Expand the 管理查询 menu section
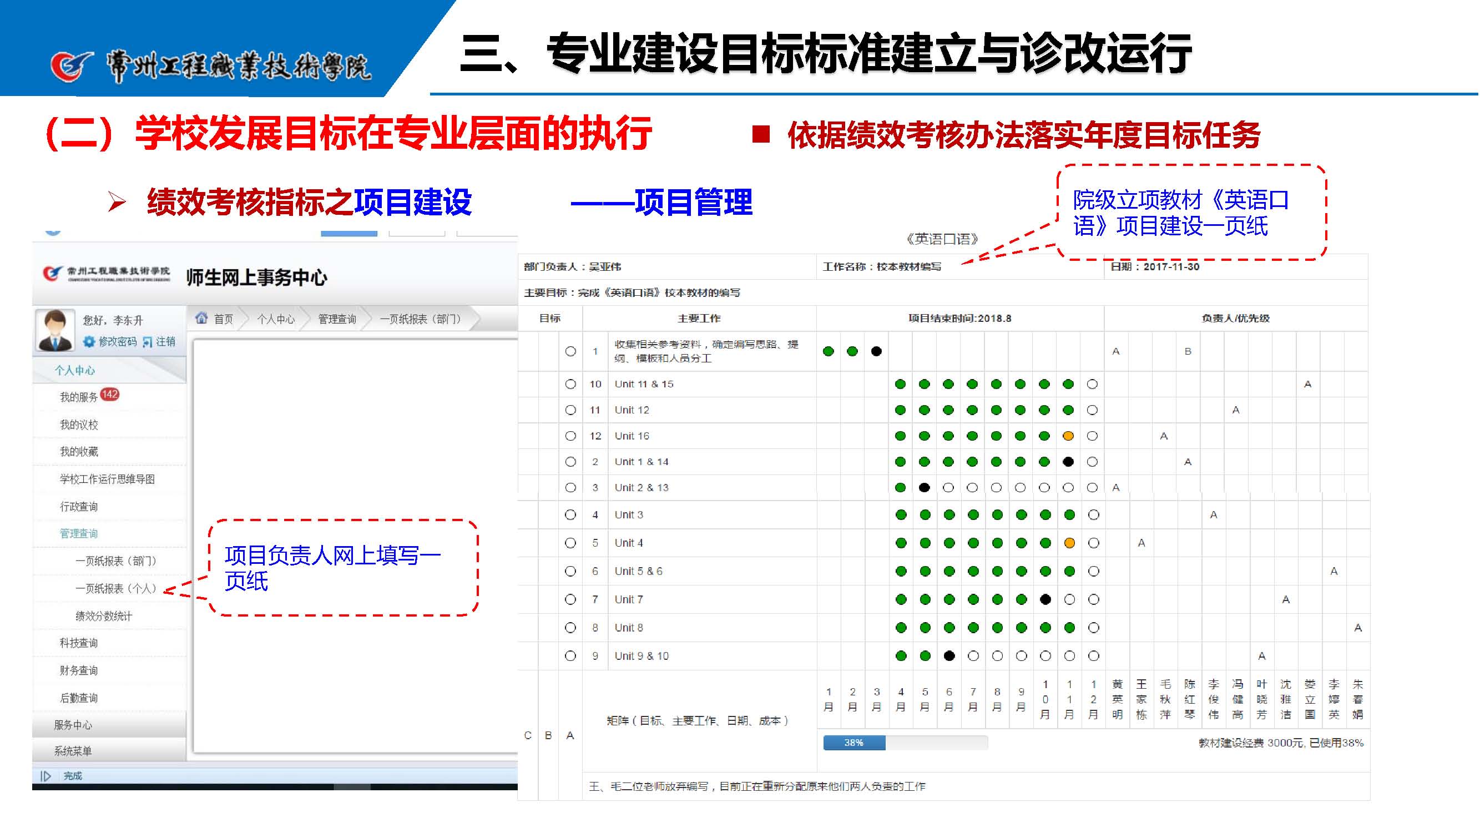The height and width of the screenshot is (833, 1480). tap(79, 534)
